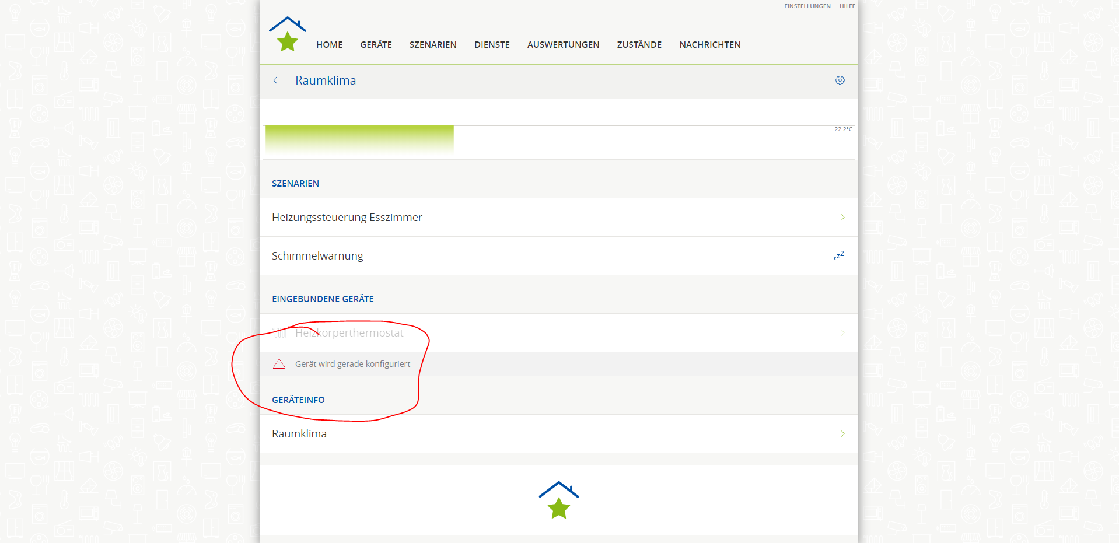The height and width of the screenshot is (543, 1119).
Task: Click the sleep zZ icon for Schimmelwarnung
Action: pyautogui.click(x=839, y=255)
